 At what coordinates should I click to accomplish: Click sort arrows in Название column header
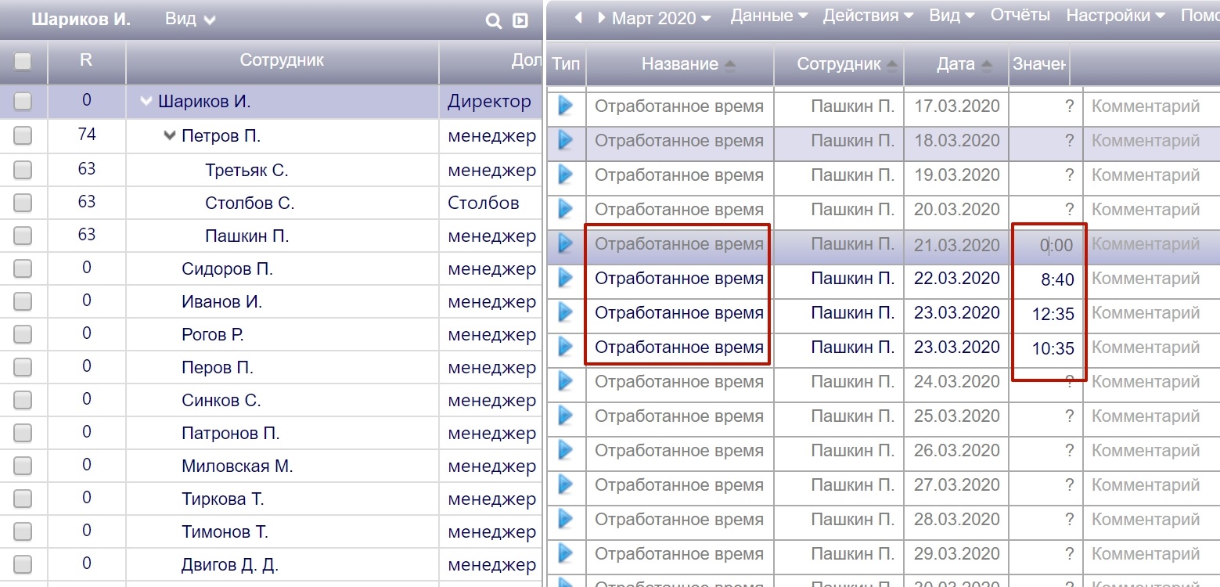(730, 65)
